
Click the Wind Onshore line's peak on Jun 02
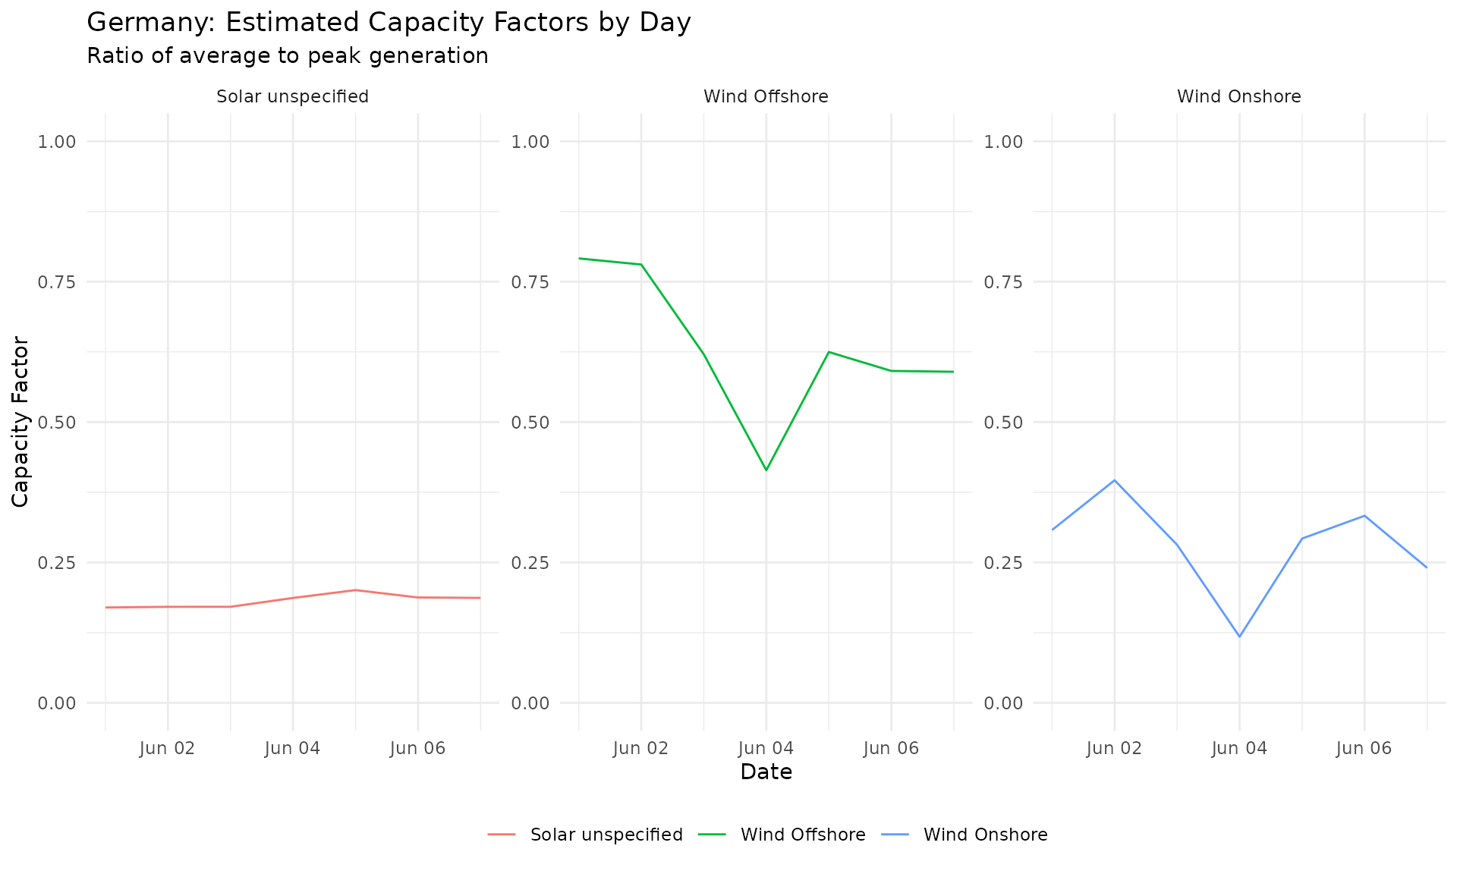click(1114, 480)
